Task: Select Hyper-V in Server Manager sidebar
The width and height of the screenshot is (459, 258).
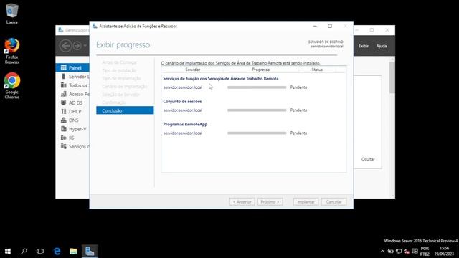Action: point(72,129)
